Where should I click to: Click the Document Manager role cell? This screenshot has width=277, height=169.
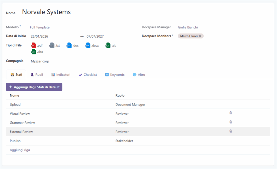[x=130, y=105]
